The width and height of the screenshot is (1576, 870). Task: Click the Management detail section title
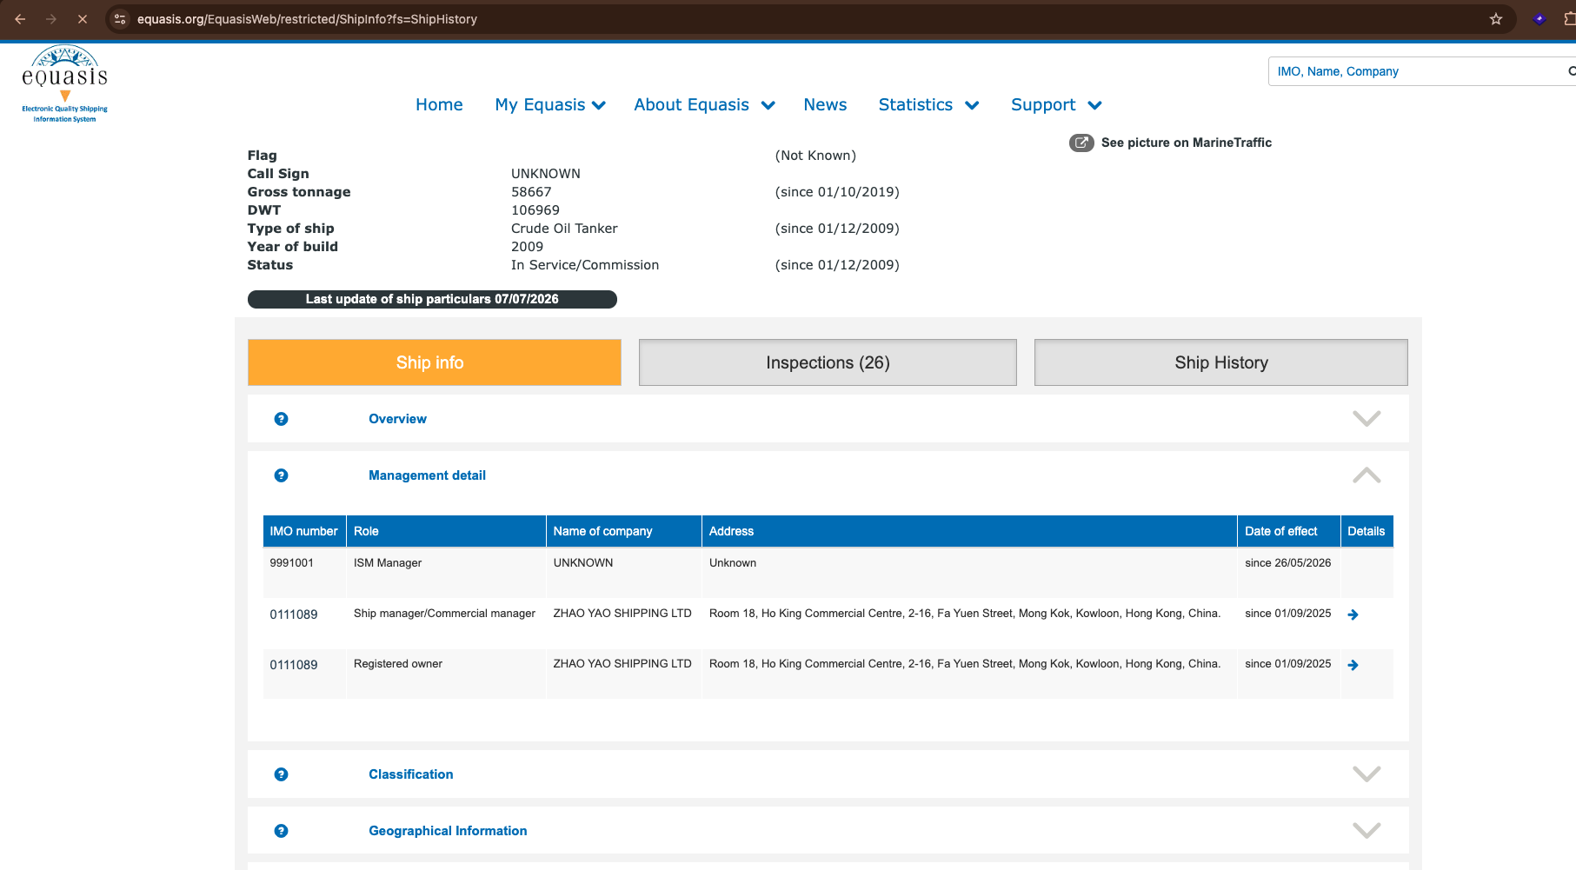(427, 475)
